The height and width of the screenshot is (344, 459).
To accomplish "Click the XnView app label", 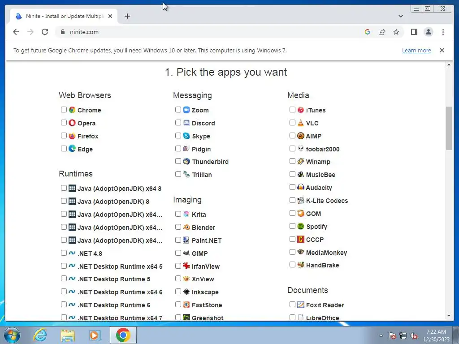I will pyautogui.click(x=203, y=279).
